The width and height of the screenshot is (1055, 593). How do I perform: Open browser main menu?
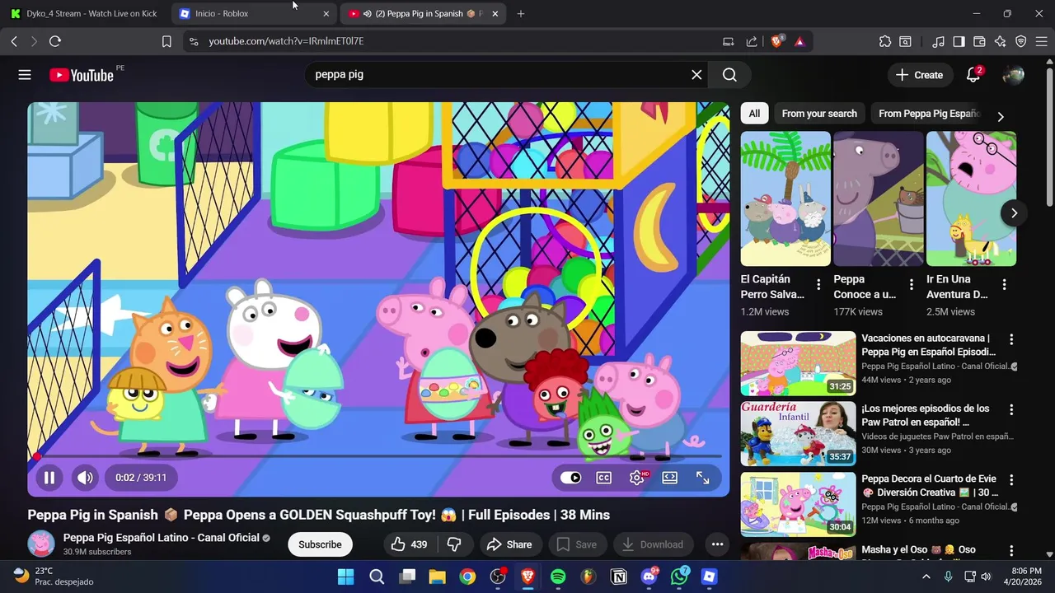pos(1042,41)
